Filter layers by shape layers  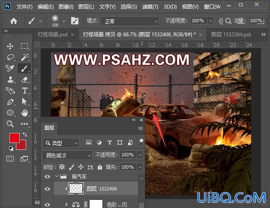pos(120,143)
